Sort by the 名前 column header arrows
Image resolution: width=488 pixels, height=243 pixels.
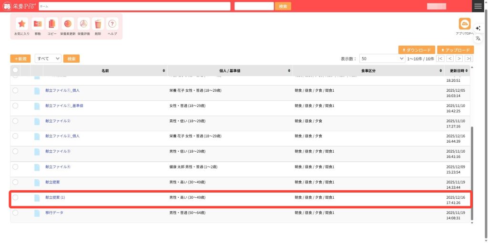(x=164, y=71)
